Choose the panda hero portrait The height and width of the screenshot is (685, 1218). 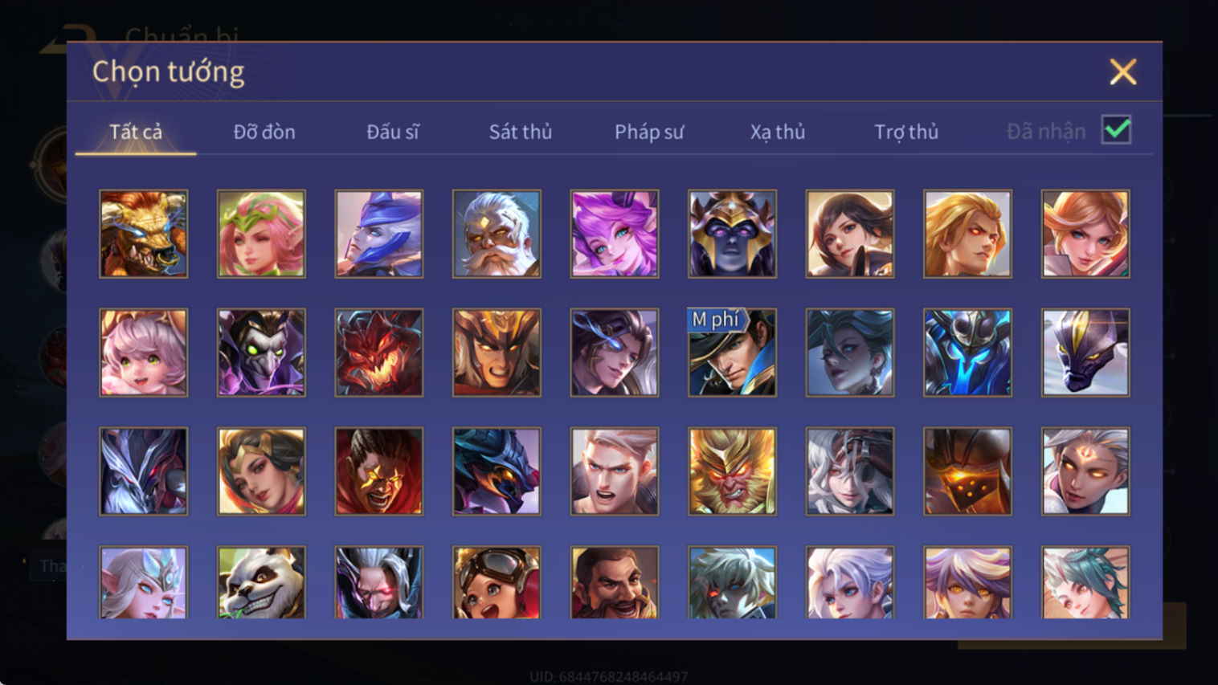coord(261,582)
